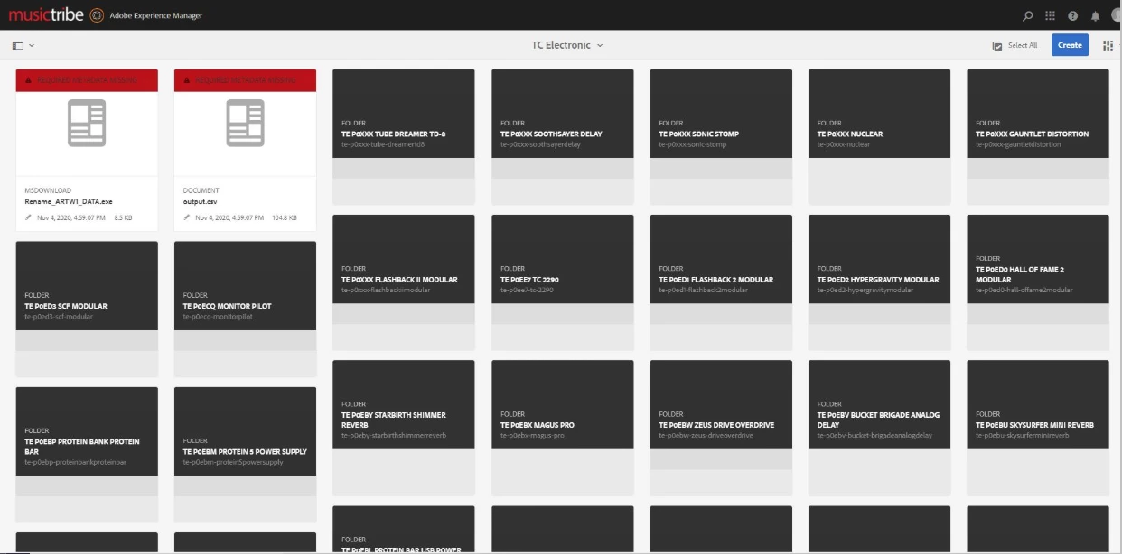The height and width of the screenshot is (554, 1122).
Task: Click the Rename_ARTW1_DATA.exe document icon
Action: point(87,124)
